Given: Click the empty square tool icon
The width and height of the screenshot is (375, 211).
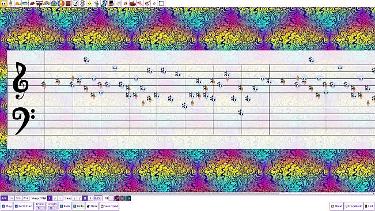Looking at the screenshot, I should point(161,3).
